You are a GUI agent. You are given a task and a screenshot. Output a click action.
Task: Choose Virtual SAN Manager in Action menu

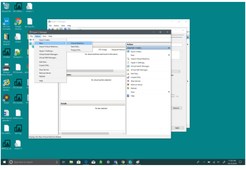[50, 58]
